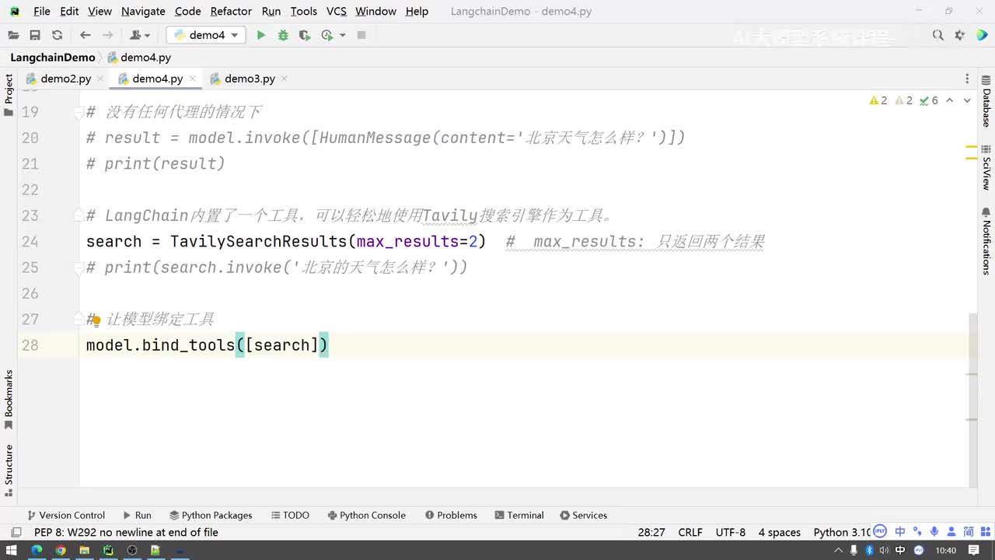The height and width of the screenshot is (560, 995).
Task: Open the Help menu
Action: 417,11
